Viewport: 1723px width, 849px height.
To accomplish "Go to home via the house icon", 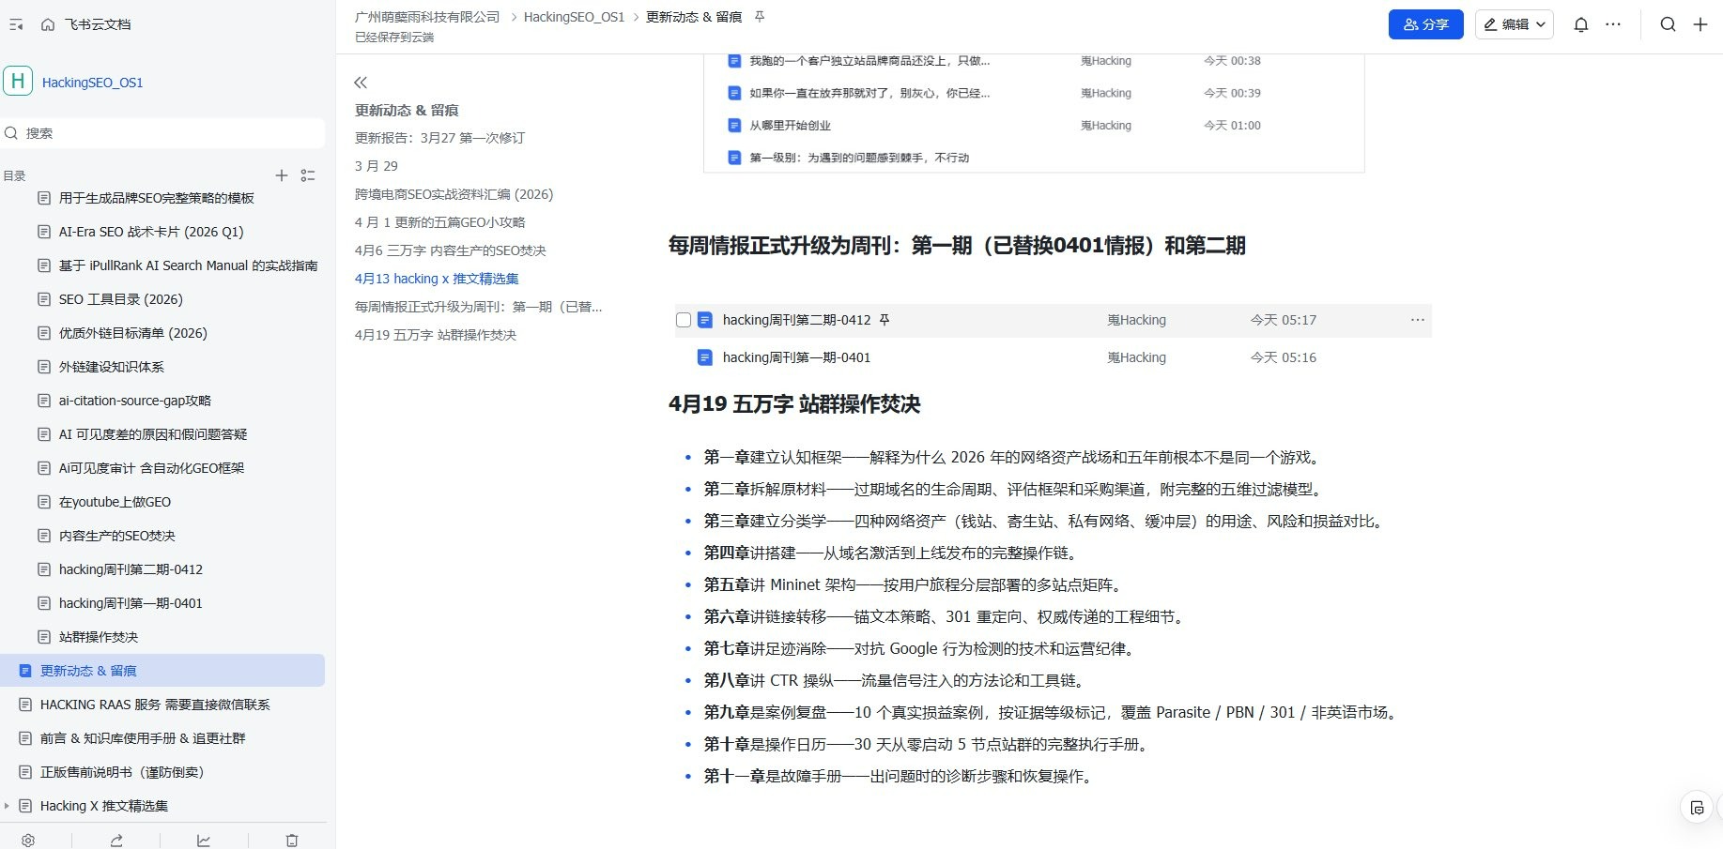I will point(48,24).
